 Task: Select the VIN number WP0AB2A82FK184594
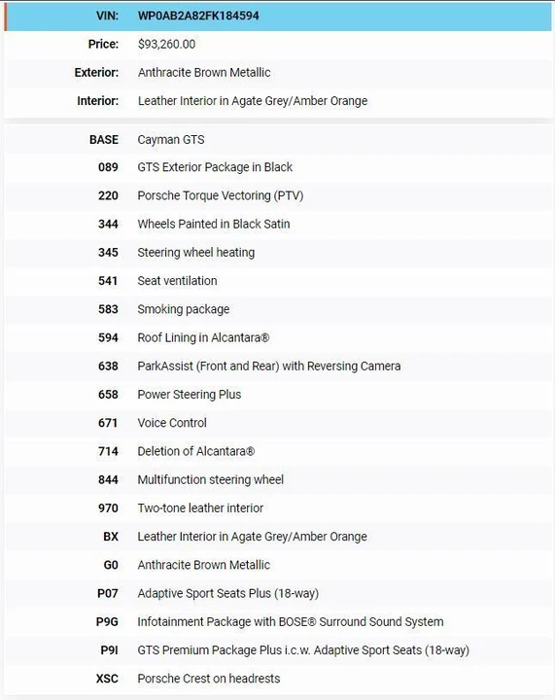click(198, 16)
